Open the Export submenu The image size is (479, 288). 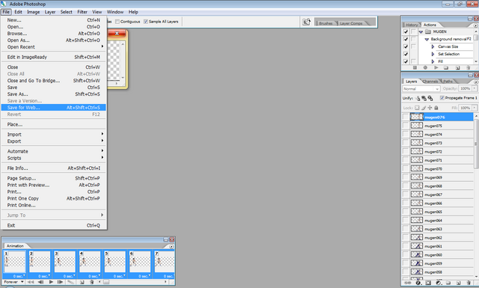pyautogui.click(x=54, y=141)
